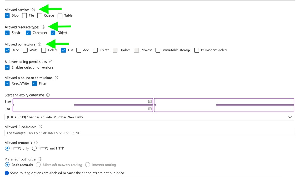Uncheck the Blob service checkbox
The height and width of the screenshot is (177, 296).
point(7,15)
